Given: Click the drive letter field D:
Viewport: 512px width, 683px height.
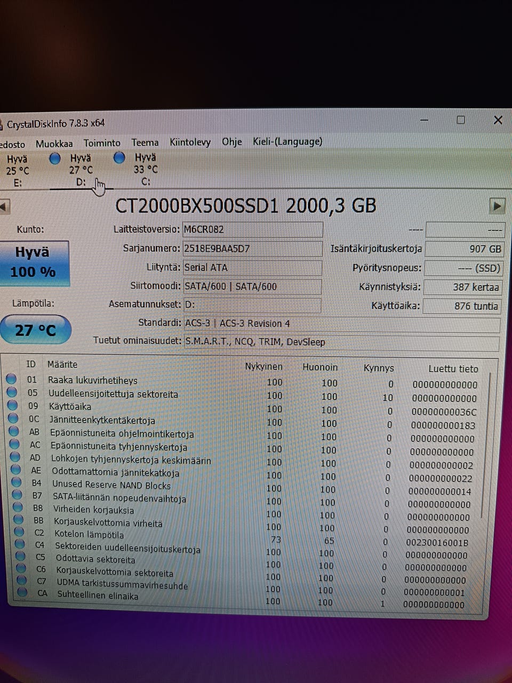Looking at the screenshot, I should 252,305.
